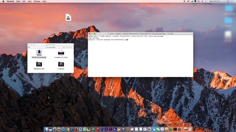
Task: Open Terminal from the Dock
Action: coord(175,129)
